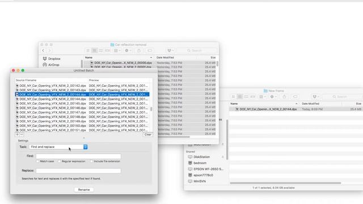Open arrange menu in Car reflection removal window
The width and height of the screenshot is (363, 204).
click(117, 50)
